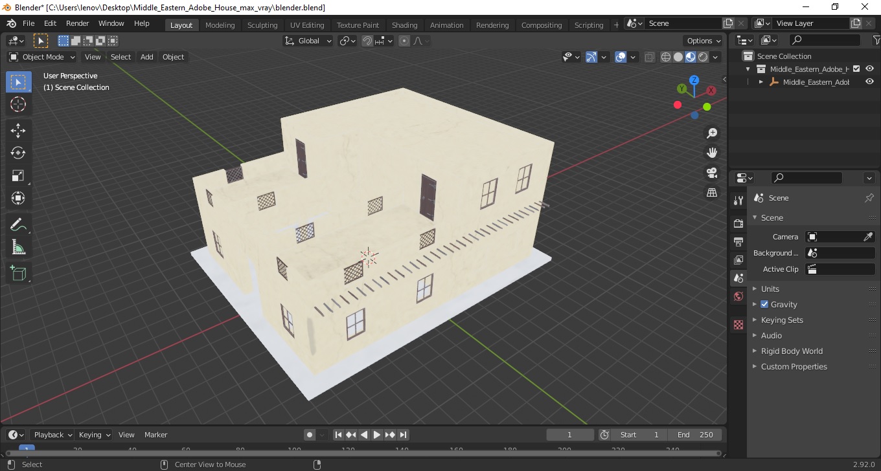This screenshot has width=881, height=471.
Task: Toggle viewport overlays button
Action: click(621, 57)
